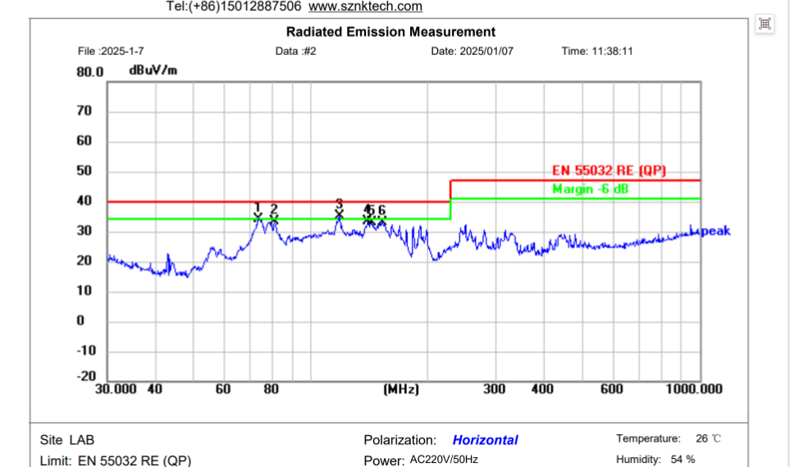Click the telephone number in the header
Image resolution: width=790 pixels, height=467 pixels.
coord(233,7)
